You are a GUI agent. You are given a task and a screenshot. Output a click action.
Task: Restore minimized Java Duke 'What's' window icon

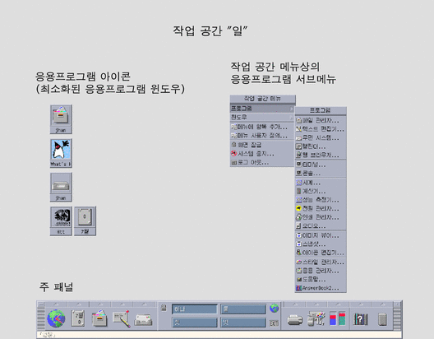61,153
